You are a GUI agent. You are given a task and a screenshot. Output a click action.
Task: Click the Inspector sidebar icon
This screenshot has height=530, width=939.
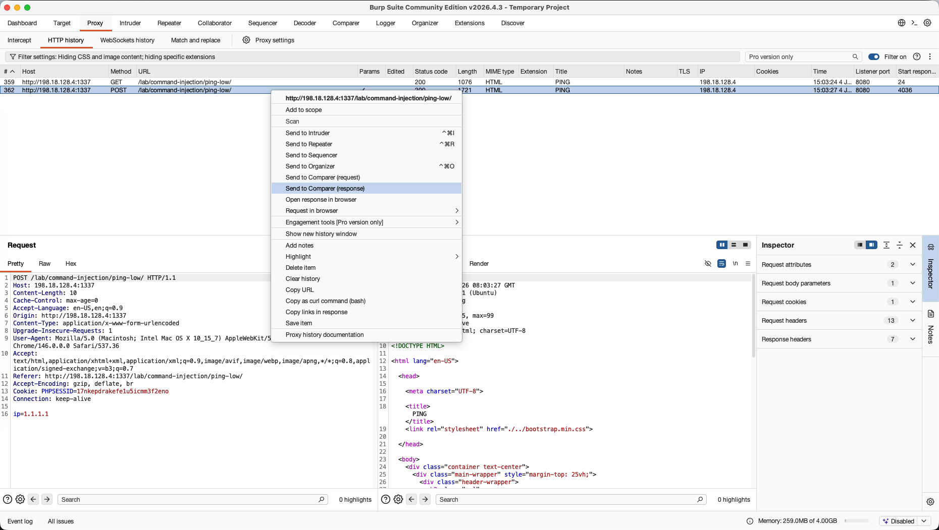[x=930, y=247]
